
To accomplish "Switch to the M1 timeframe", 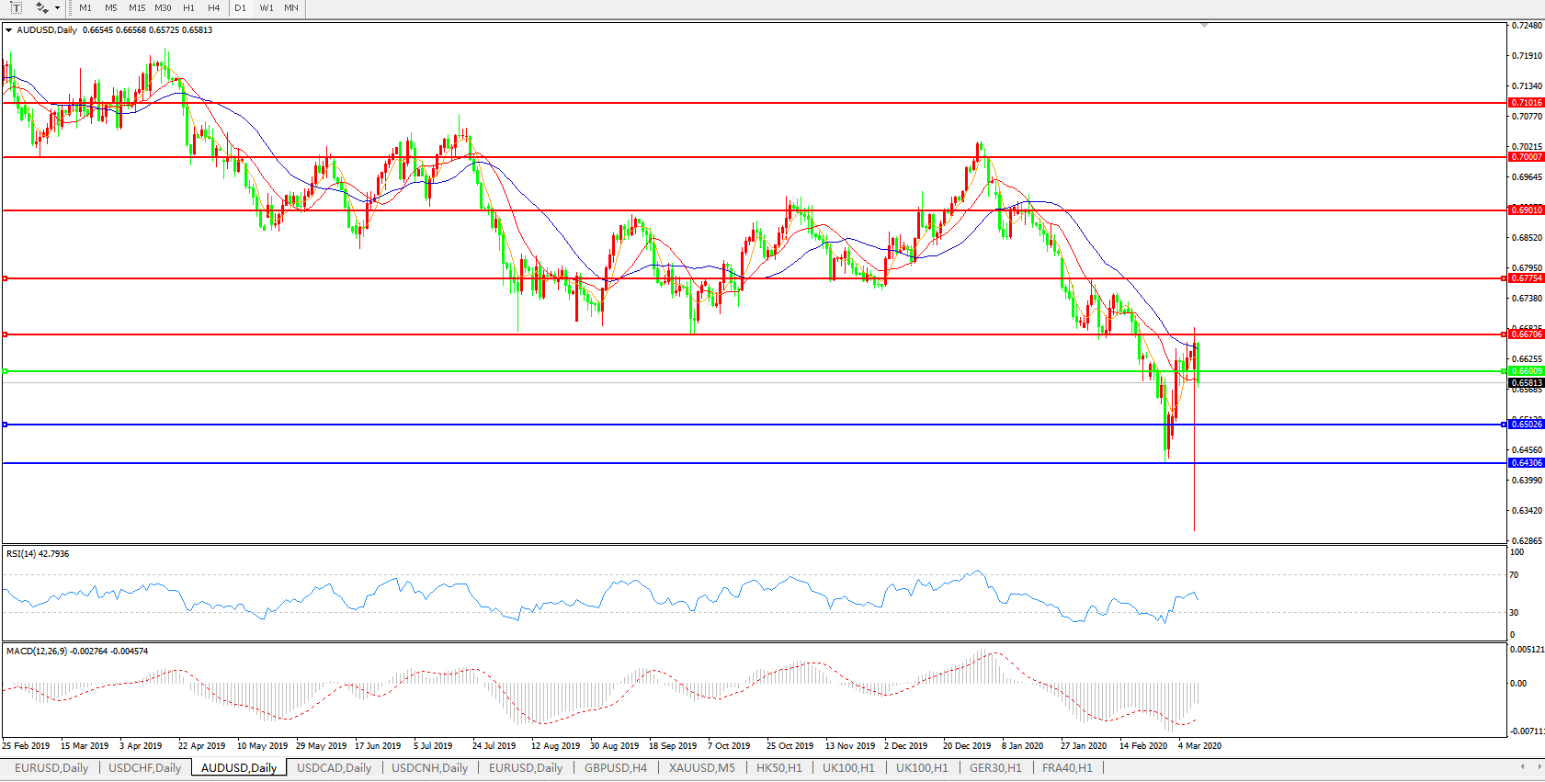I will click(85, 8).
